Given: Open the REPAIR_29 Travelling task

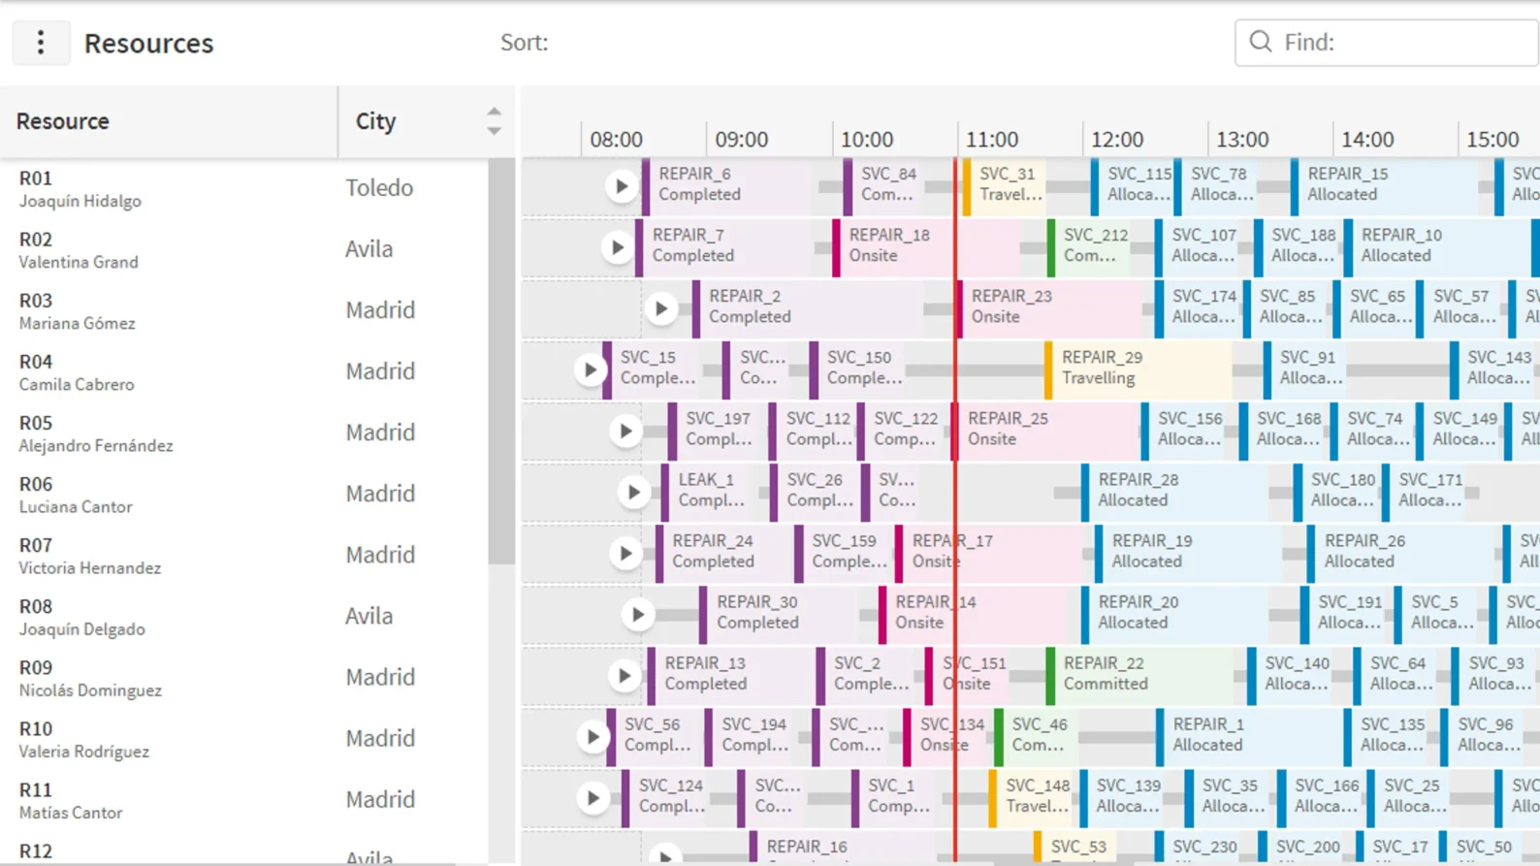Looking at the screenshot, I should 1137,369.
